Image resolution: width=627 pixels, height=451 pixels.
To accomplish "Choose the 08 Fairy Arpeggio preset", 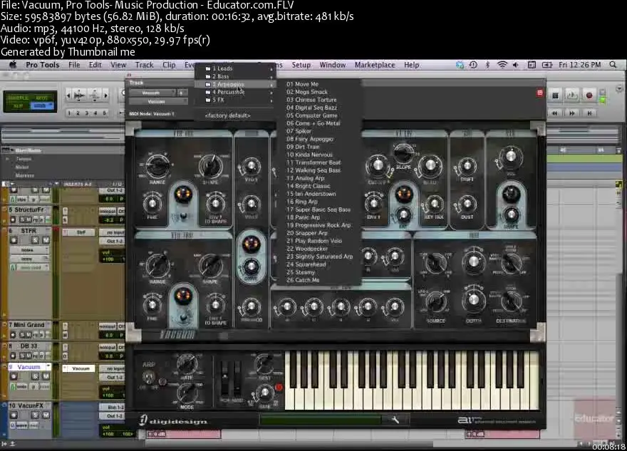I will coord(319,139).
